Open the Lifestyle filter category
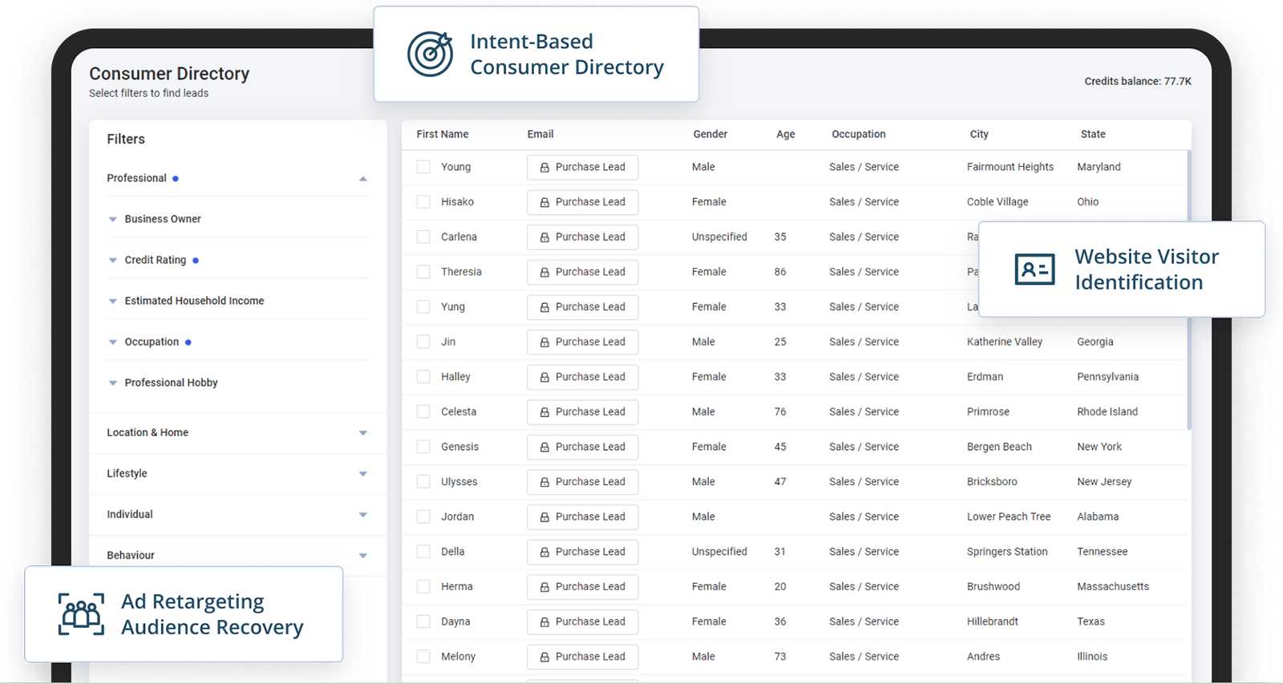The width and height of the screenshot is (1283, 684). point(362,474)
